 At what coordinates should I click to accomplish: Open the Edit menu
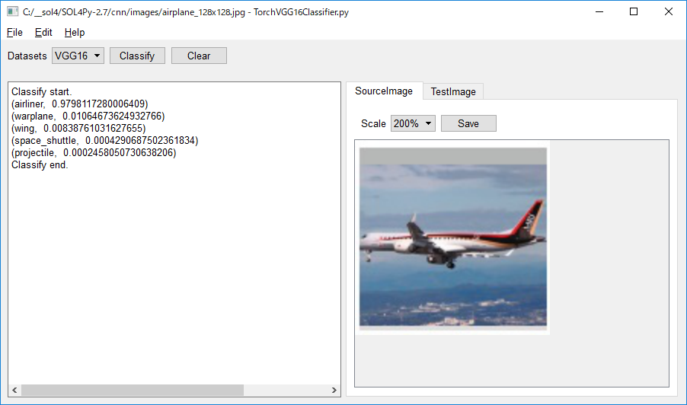(43, 33)
